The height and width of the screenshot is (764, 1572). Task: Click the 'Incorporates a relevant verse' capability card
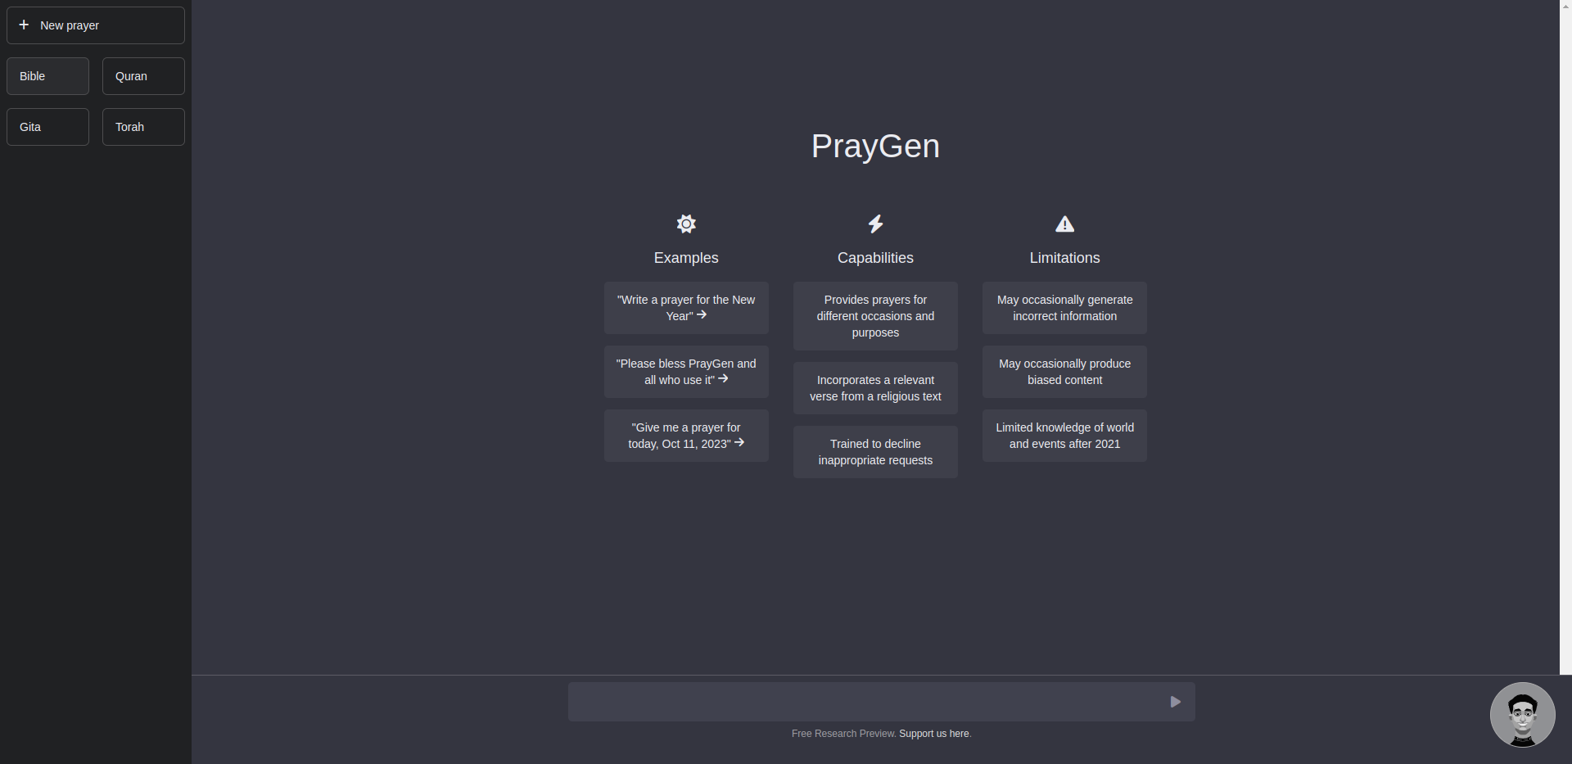tap(874, 387)
